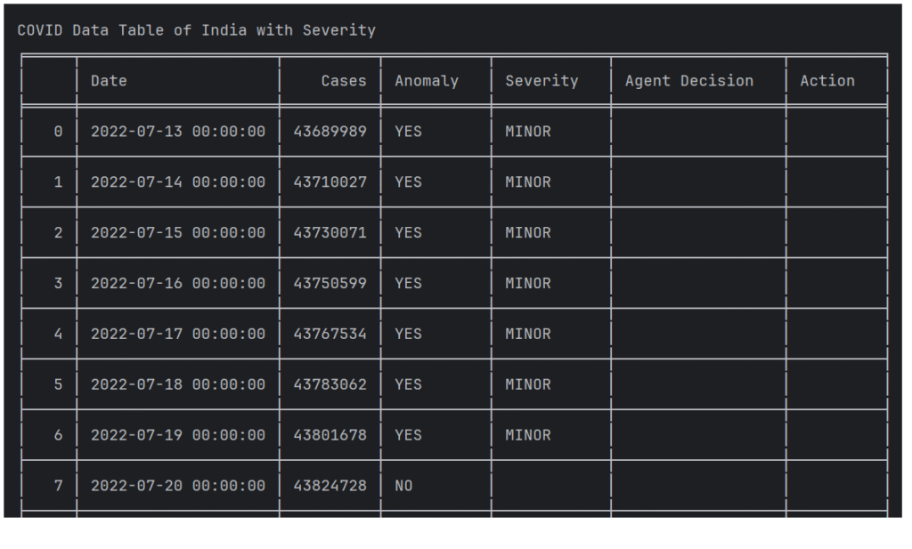Image resolution: width=912 pixels, height=549 pixels.
Task: Click the date 2022-07-19 00:00:00 cell
Action: (x=178, y=436)
